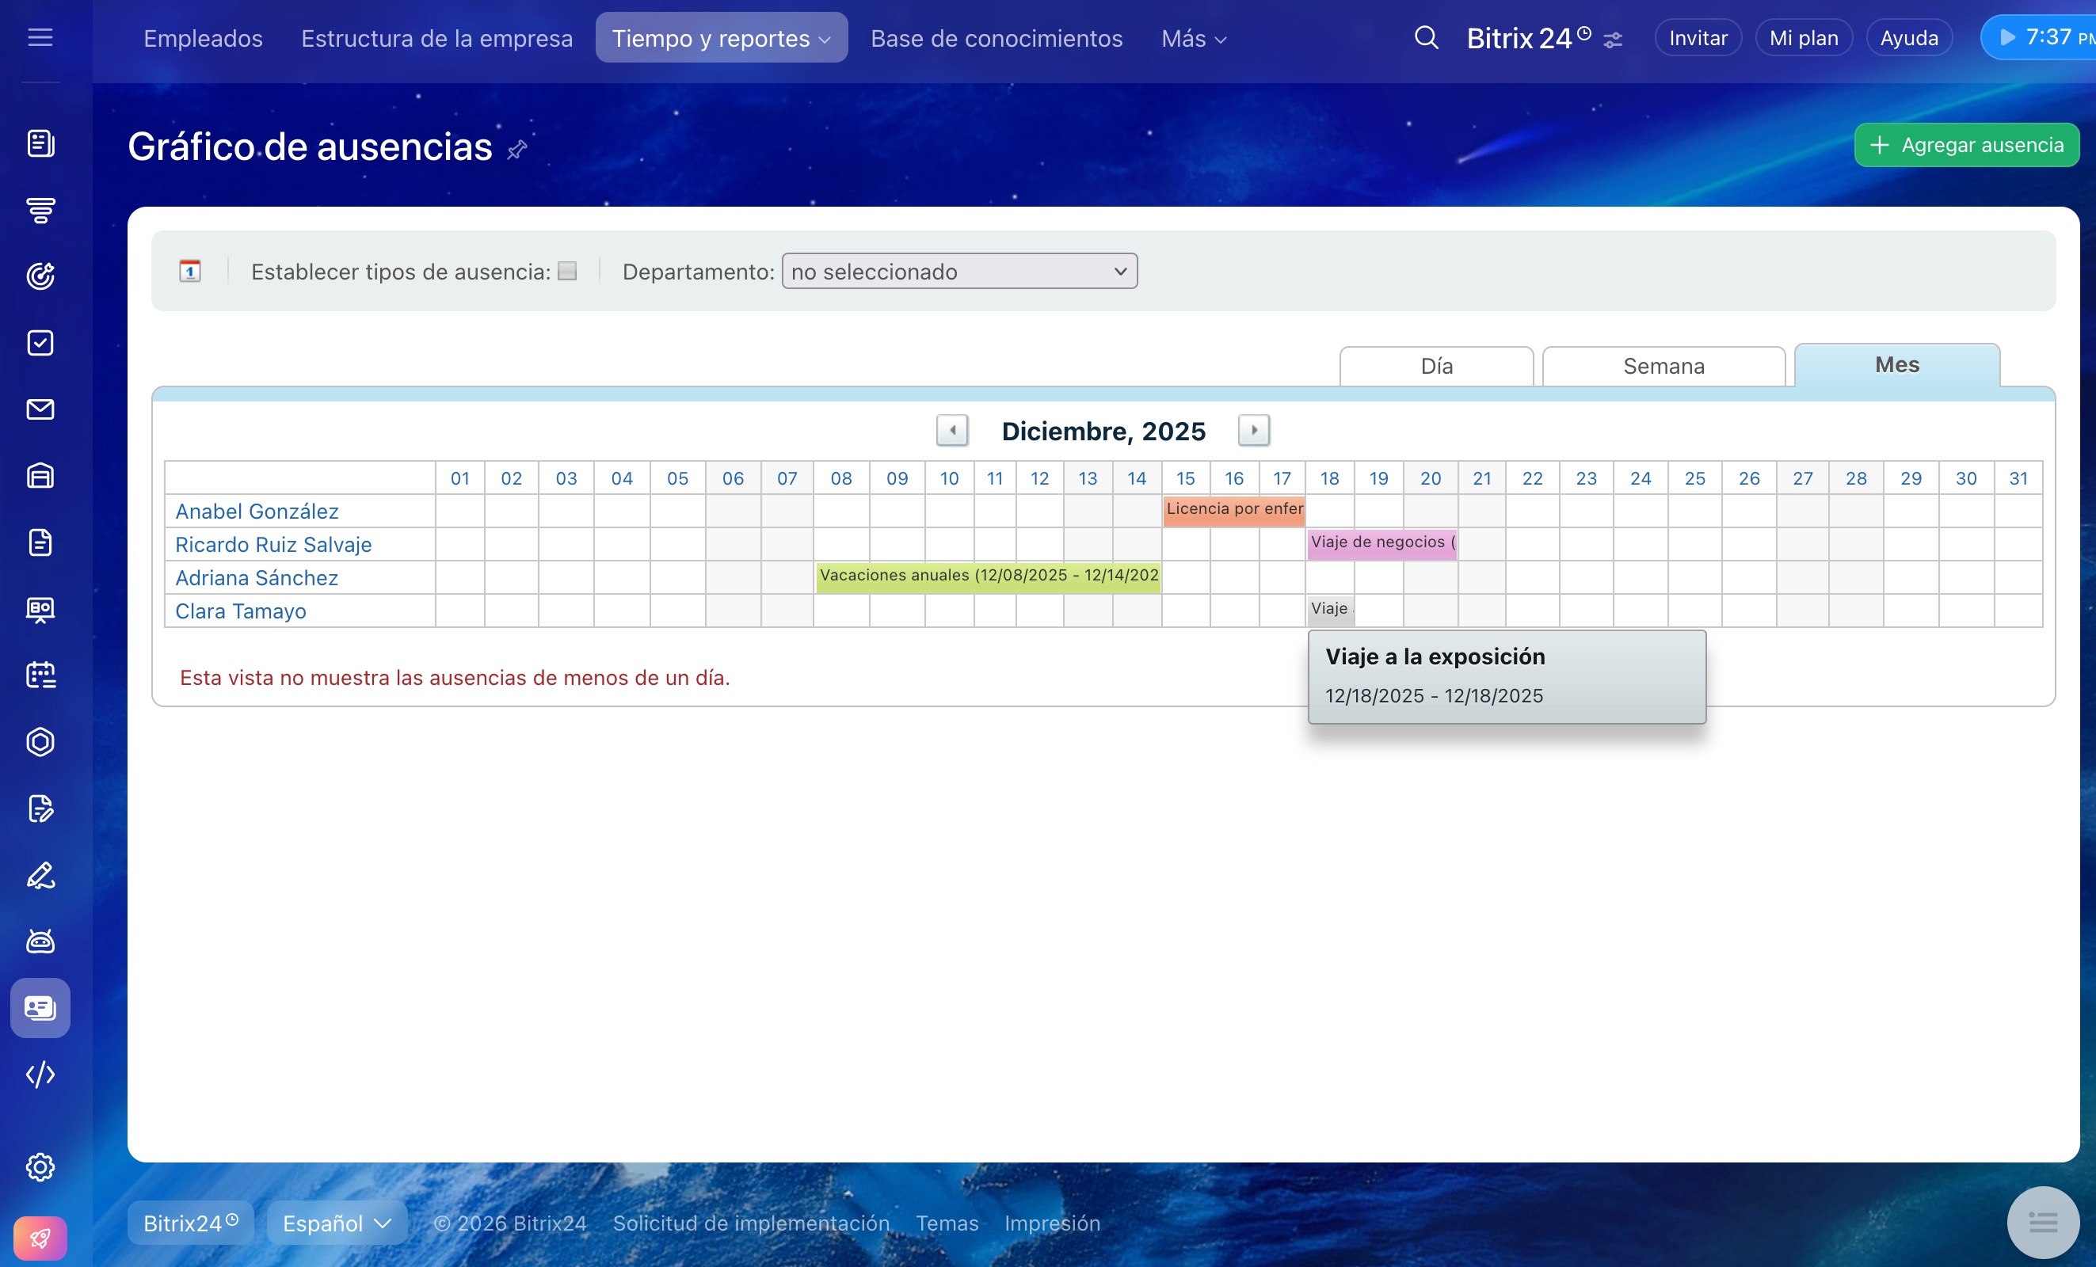
Task: Open the Español language selector
Action: click(x=336, y=1223)
